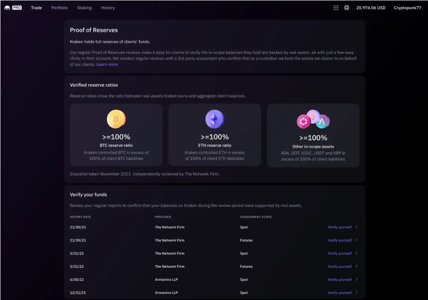Expand chevron on 5/31/23 Spot row

point(356,253)
